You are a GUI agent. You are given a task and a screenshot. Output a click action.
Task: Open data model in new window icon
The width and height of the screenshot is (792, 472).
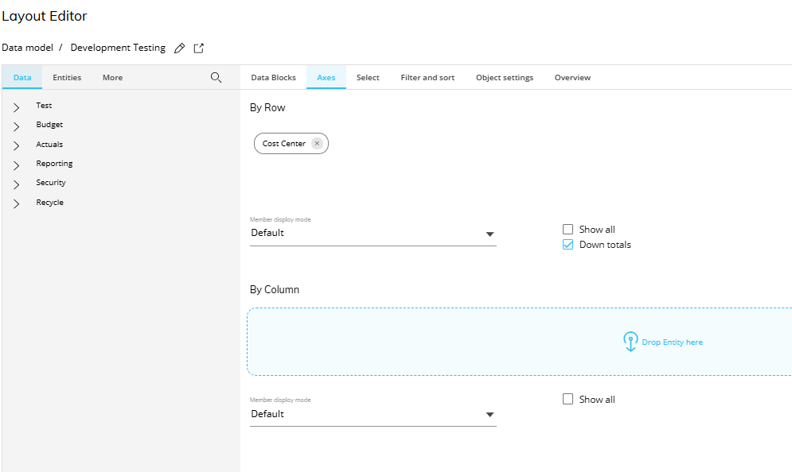tap(199, 48)
